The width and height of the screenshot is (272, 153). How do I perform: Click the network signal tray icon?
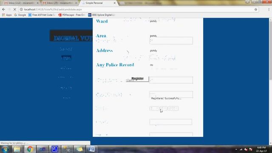241,149
